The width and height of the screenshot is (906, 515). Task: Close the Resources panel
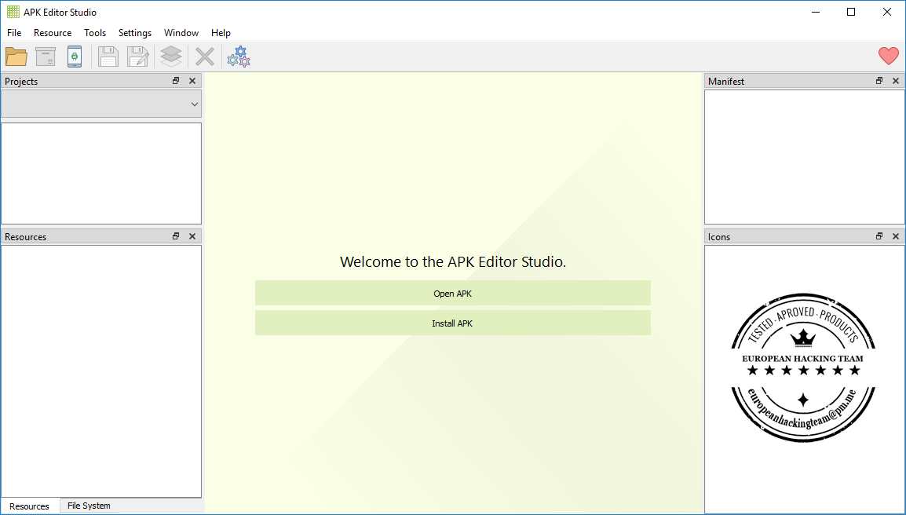[x=192, y=236]
